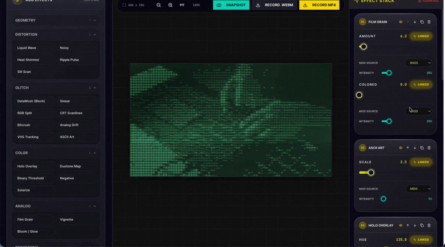Add the Bloom / Glow effect

coord(34,232)
